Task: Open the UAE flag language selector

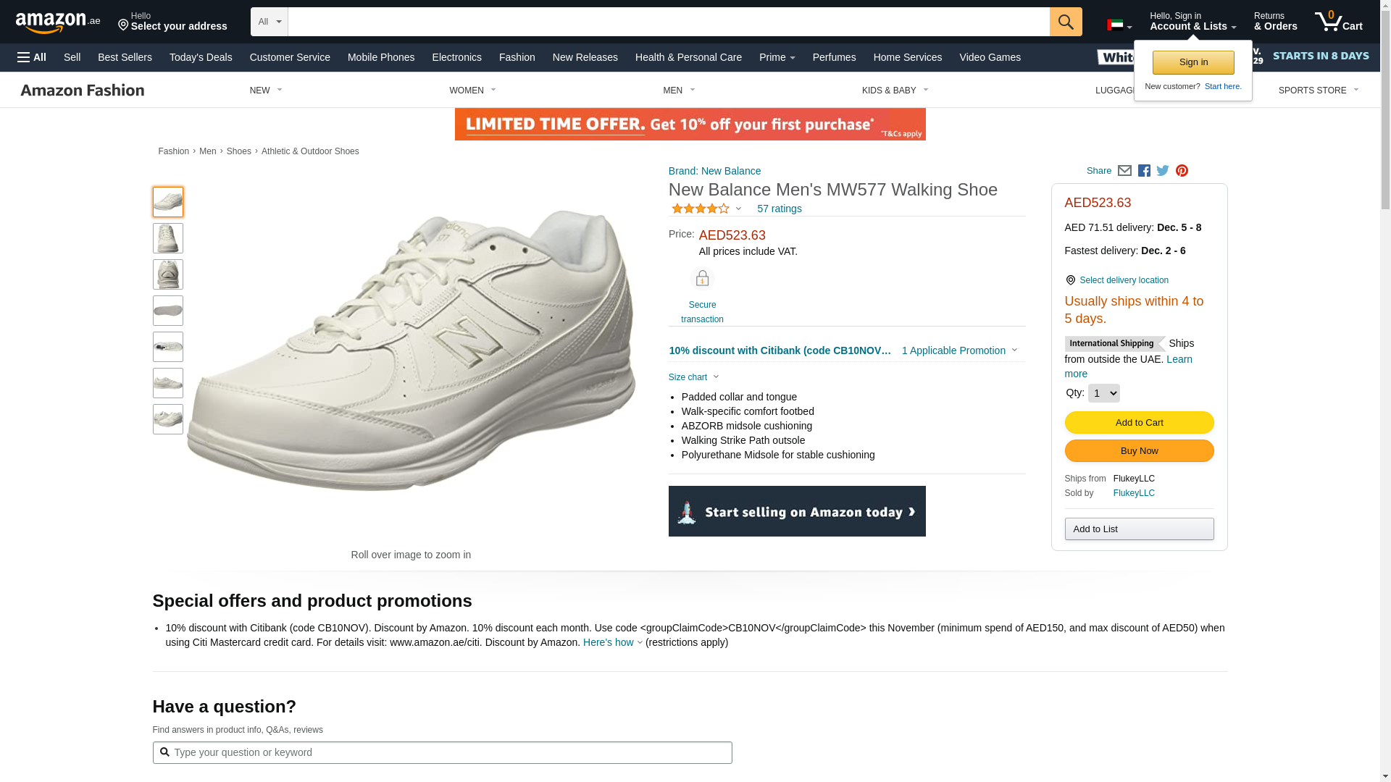Action: [1119, 25]
